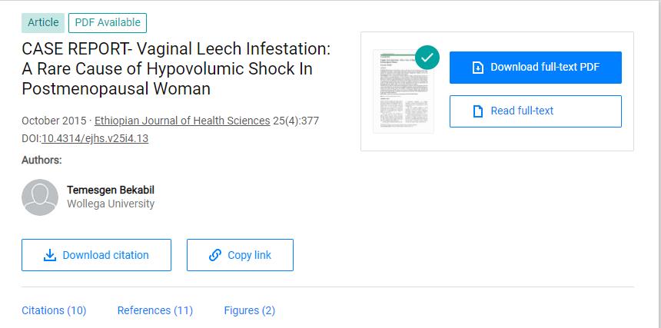Click the download arrow icon beside Download citation
This screenshot has width=661, height=328.
pos(50,255)
